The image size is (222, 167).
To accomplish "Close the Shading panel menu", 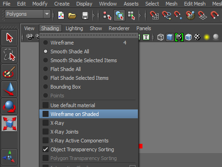I will click(x=50, y=28).
